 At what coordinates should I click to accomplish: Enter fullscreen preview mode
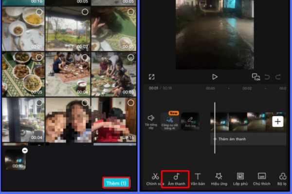coord(152,77)
